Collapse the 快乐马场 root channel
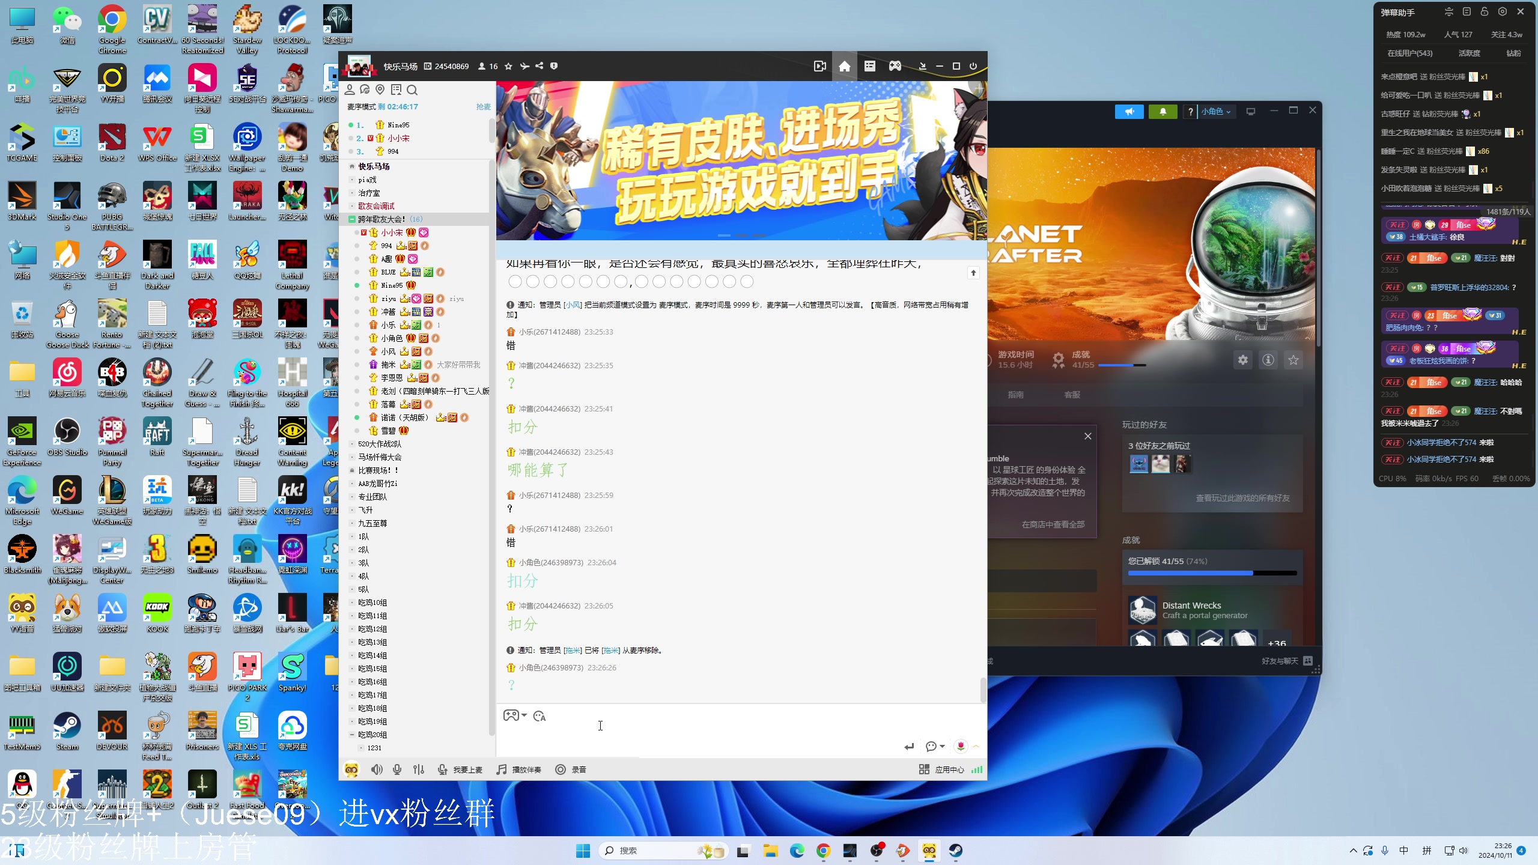This screenshot has width=1538, height=865. [x=352, y=166]
